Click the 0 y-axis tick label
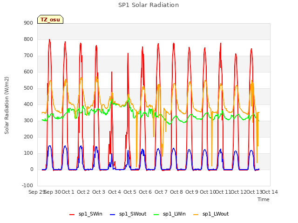 (32, 170)
